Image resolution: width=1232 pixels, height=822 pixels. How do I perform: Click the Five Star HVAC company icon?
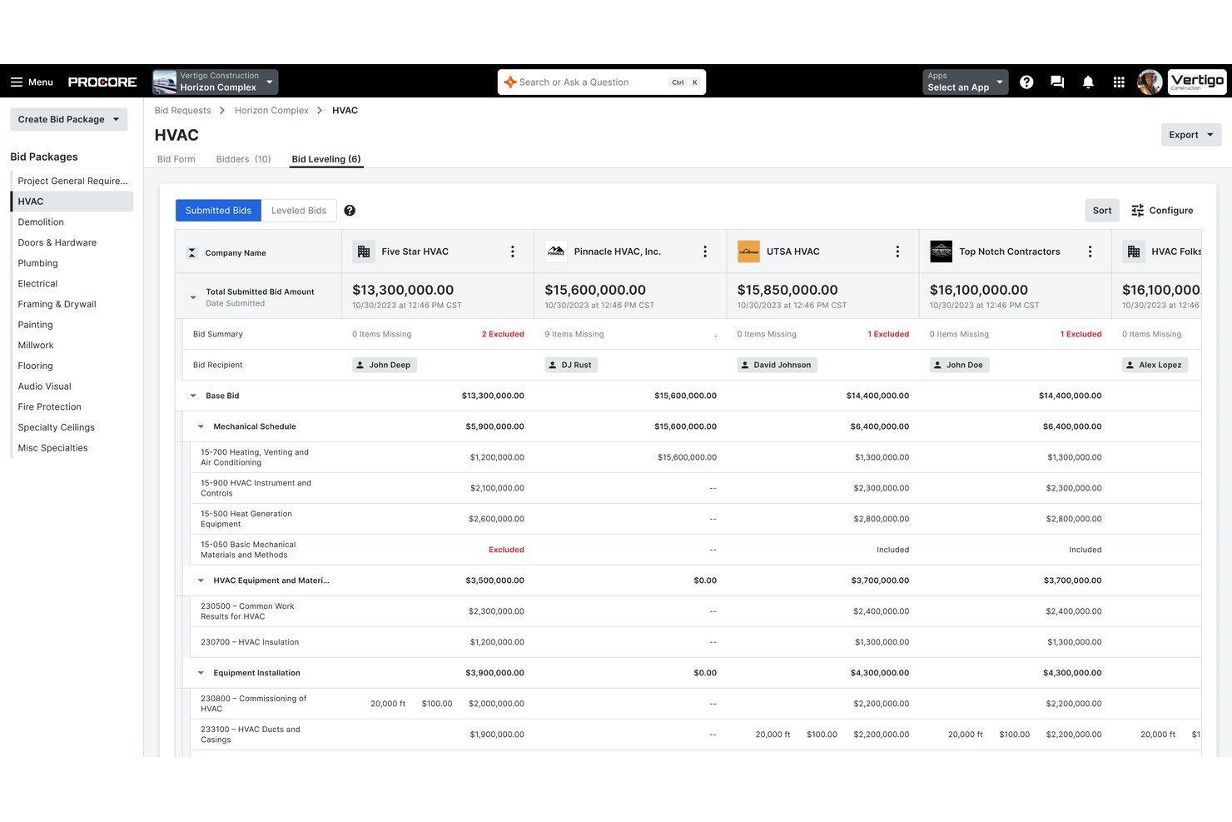(364, 252)
